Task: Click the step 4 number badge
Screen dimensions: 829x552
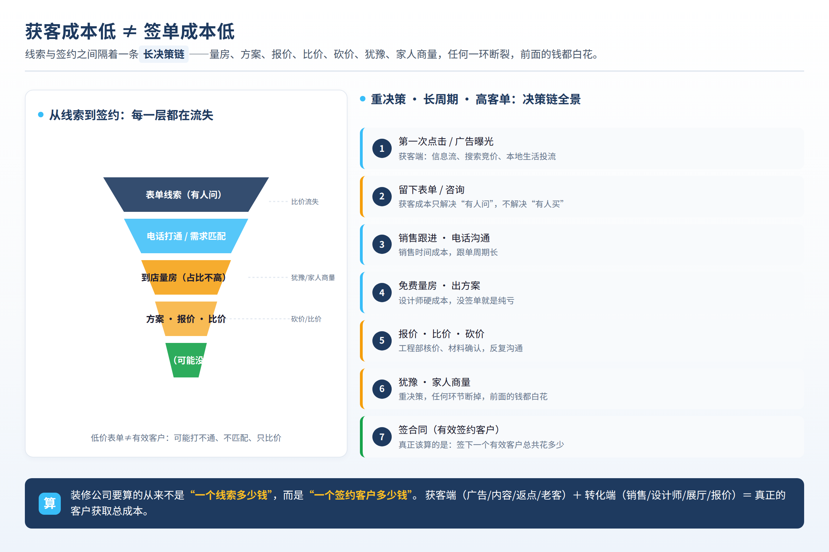Action: (382, 293)
